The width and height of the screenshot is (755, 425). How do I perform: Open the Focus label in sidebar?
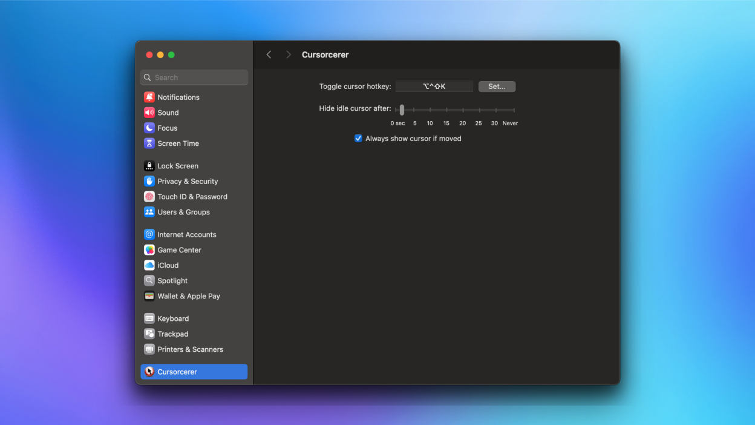click(x=168, y=128)
